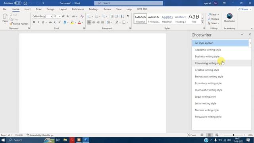Align text right
The image size is (254, 143).
(x=98, y=22)
